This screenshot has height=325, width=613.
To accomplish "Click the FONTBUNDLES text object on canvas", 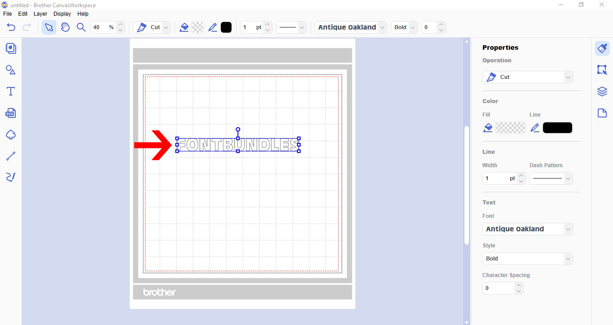I will (238, 145).
